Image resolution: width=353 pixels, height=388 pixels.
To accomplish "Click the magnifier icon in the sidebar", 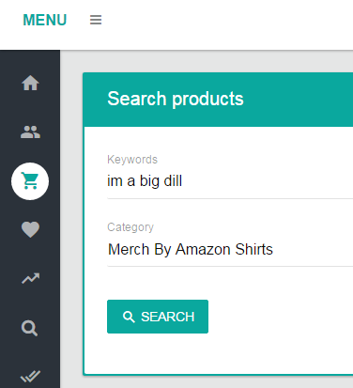I will (x=30, y=328).
